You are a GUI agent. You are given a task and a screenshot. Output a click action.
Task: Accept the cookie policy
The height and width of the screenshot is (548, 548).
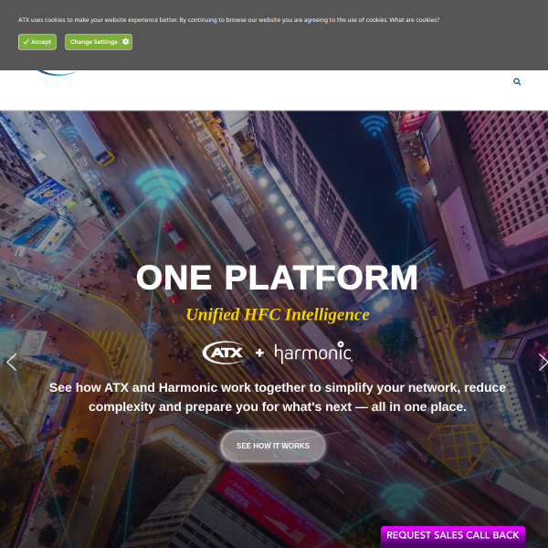coord(37,42)
